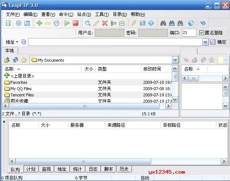Click the 端口 port field
The height and width of the screenshot is (181, 230).
189,33
